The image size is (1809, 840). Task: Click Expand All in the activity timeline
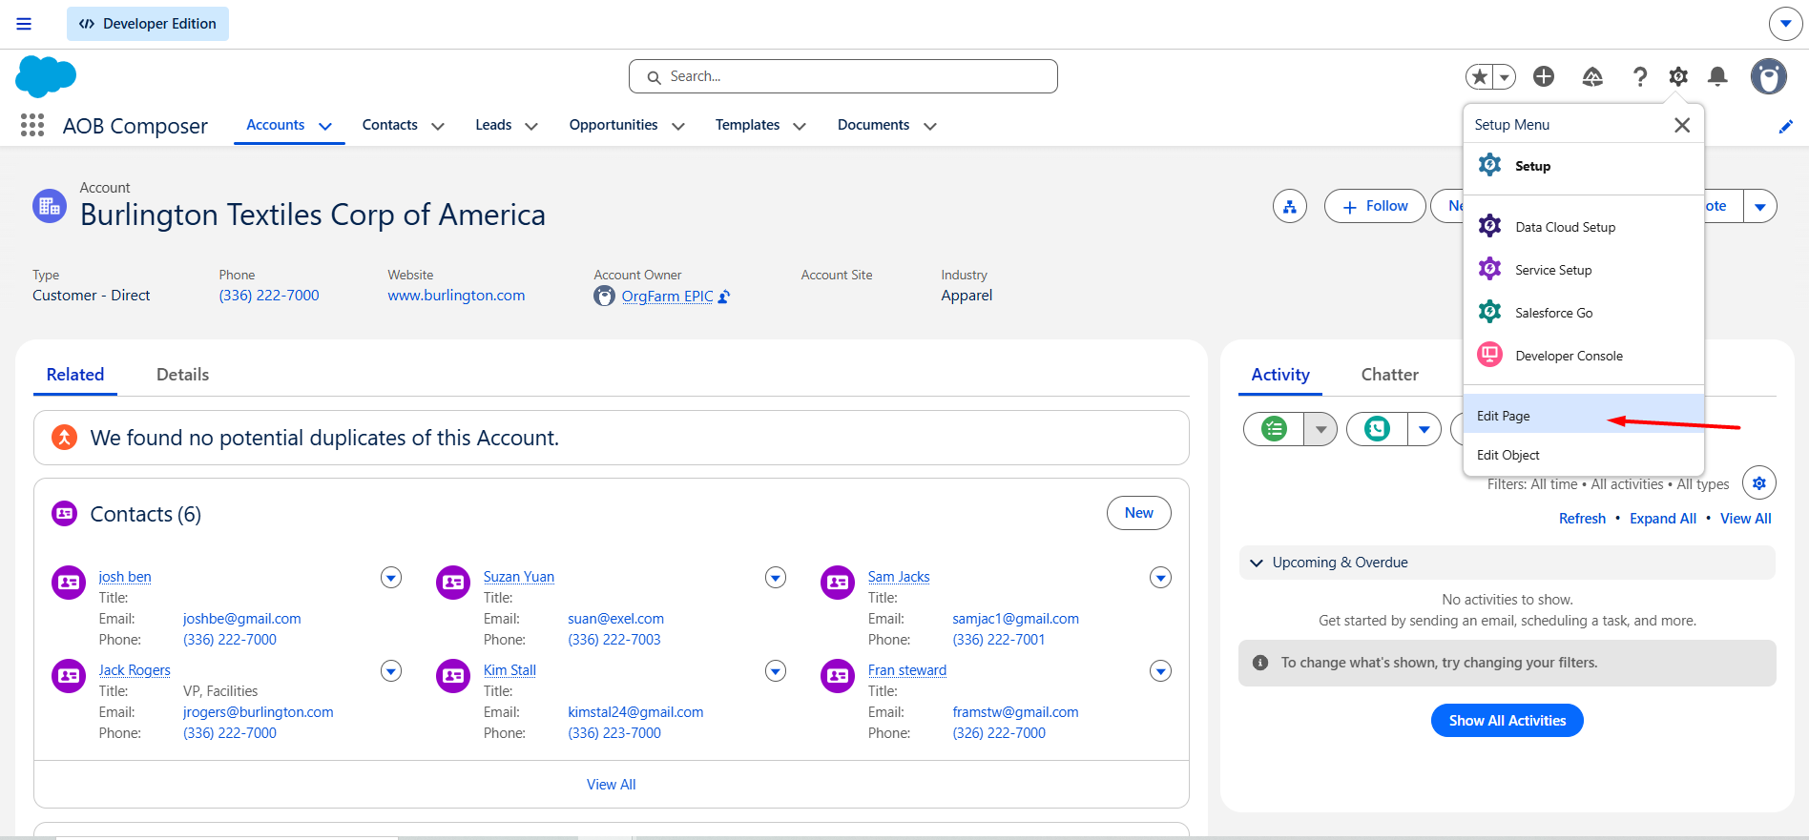[x=1663, y=519]
